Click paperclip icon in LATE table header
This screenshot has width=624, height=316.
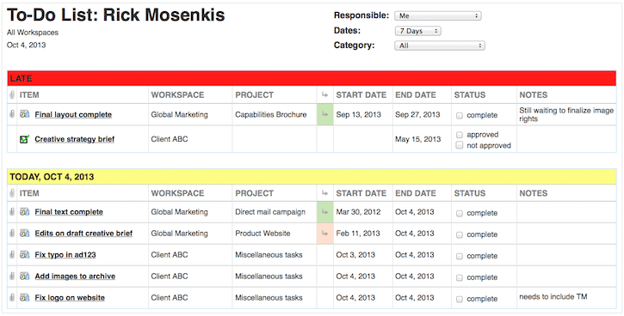click(12, 94)
